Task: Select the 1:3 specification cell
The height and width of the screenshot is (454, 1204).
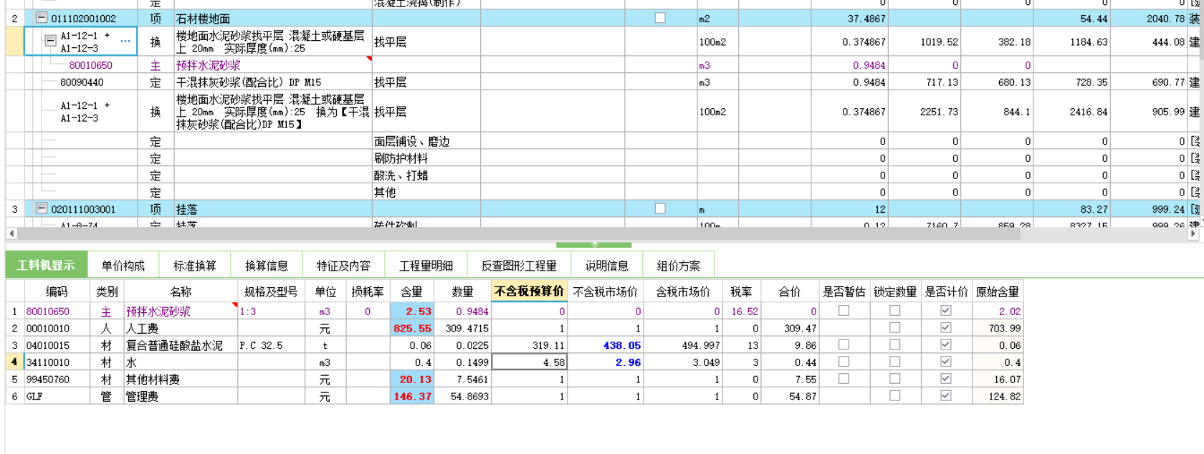Action: [271, 311]
